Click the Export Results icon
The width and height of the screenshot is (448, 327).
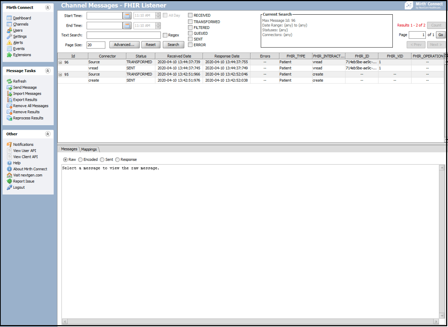click(x=9, y=100)
